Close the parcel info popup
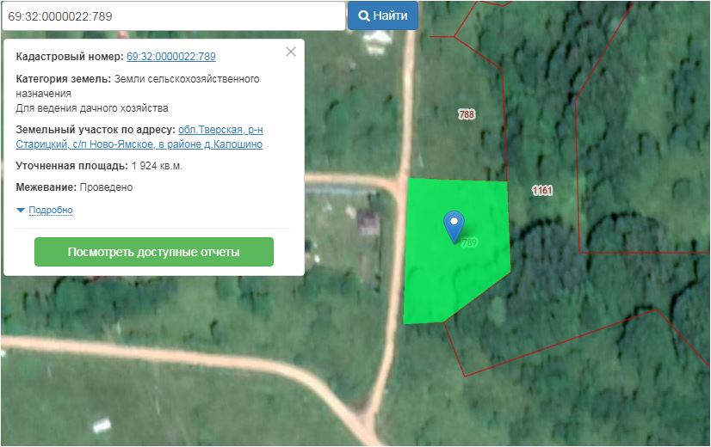Image resolution: width=711 pixels, height=447 pixels. [x=291, y=52]
